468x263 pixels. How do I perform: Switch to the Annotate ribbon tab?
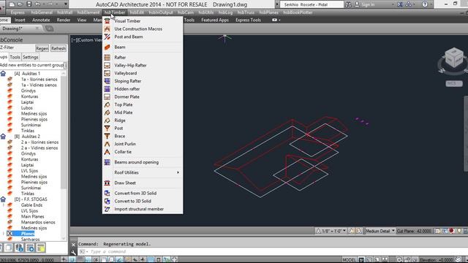coord(41,20)
